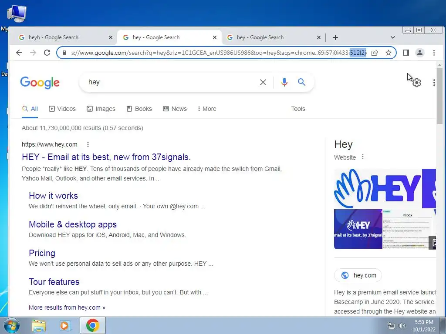This screenshot has width=446, height=334.
Task: Start voice search with the microphone
Action: coord(284,82)
